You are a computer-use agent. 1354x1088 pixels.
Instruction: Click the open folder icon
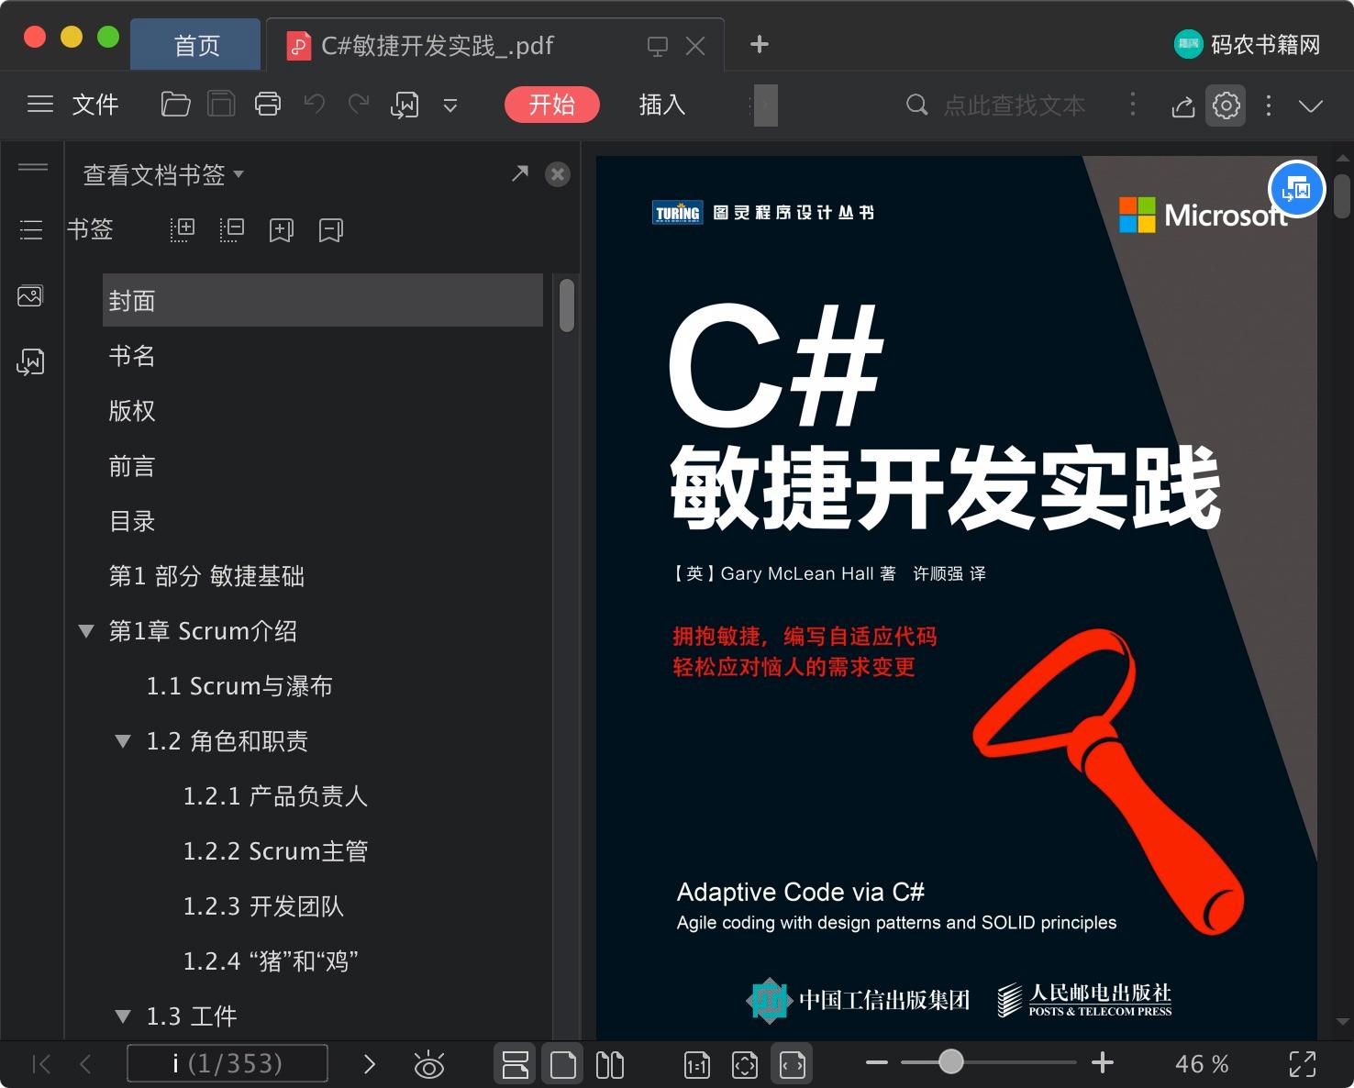point(175,105)
